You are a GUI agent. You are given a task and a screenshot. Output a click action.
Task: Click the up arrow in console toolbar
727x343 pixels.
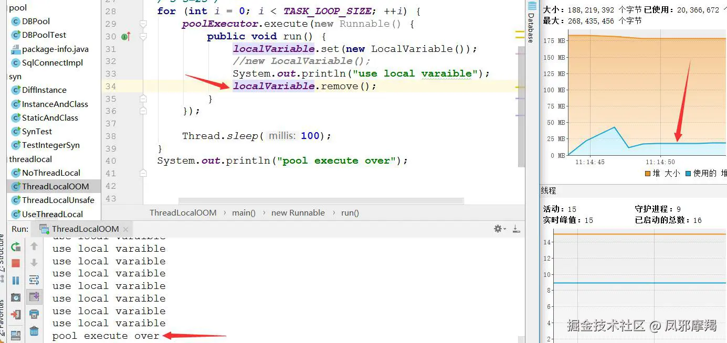pos(34,246)
